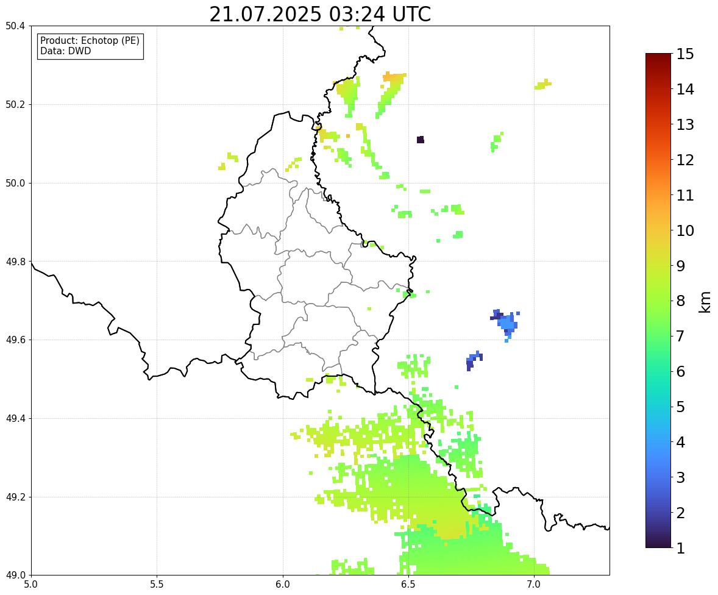Pick the 3 km colorbar tick label
Screen dimensions: 718x595
pyautogui.click(x=681, y=477)
